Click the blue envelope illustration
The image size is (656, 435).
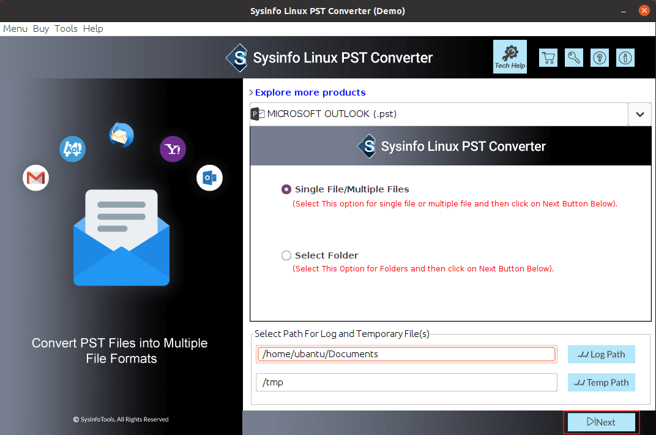point(121,238)
